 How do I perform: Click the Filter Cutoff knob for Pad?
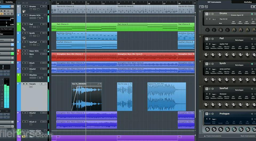pos(206,55)
